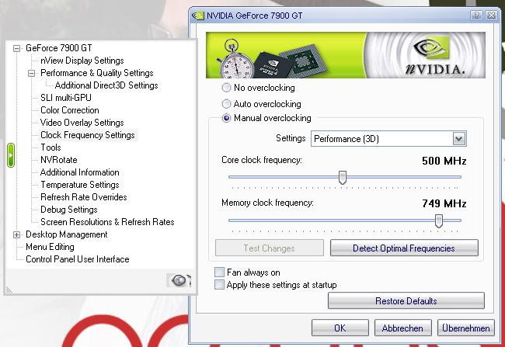This screenshot has width=505, height=347.
Task: Open the Tools tree item
Action: 50,147
